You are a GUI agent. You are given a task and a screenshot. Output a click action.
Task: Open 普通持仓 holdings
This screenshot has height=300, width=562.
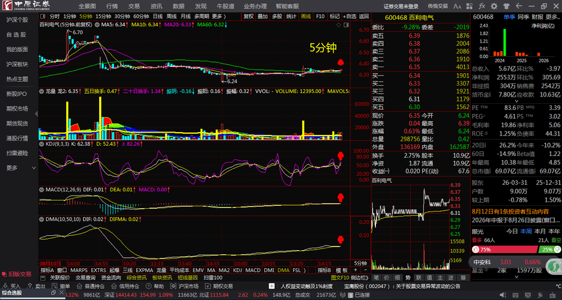tap(91, 286)
